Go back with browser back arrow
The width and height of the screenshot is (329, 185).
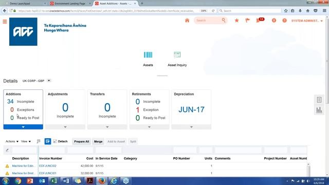click(x=5, y=11)
